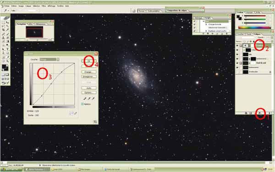Select the Type tool
Image resolution: width=275 pixels, height=172 pixels.
[7, 49]
